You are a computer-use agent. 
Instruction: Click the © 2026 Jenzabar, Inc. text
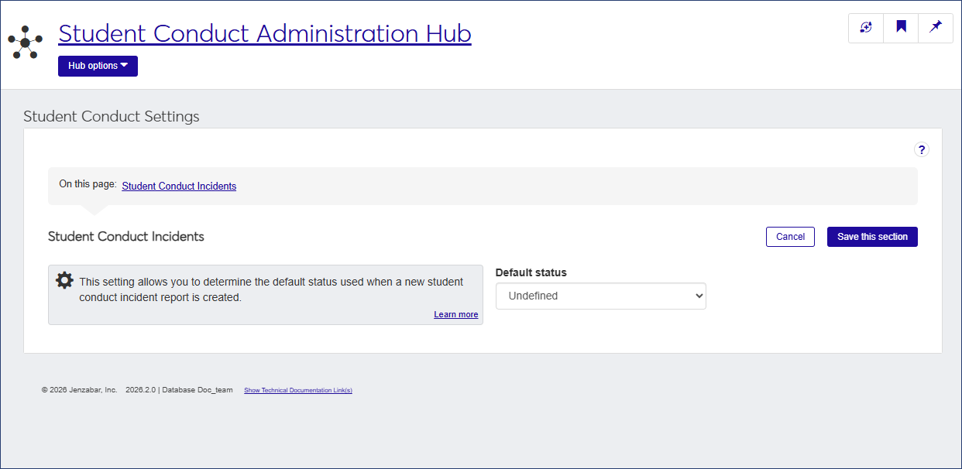tap(79, 390)
